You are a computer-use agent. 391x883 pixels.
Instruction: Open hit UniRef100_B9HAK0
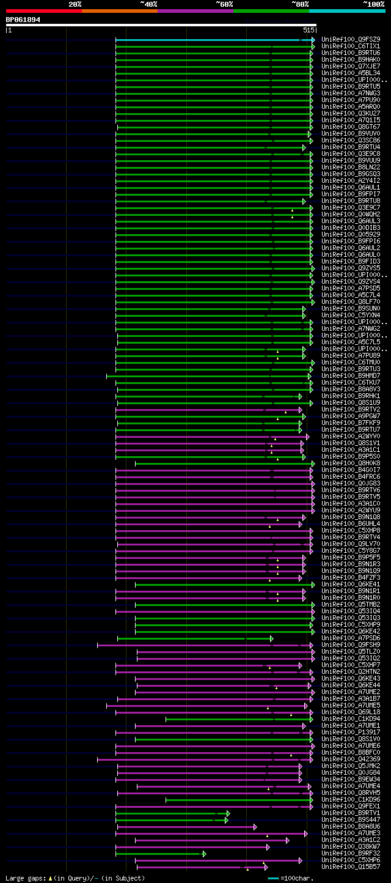point(351,60)
